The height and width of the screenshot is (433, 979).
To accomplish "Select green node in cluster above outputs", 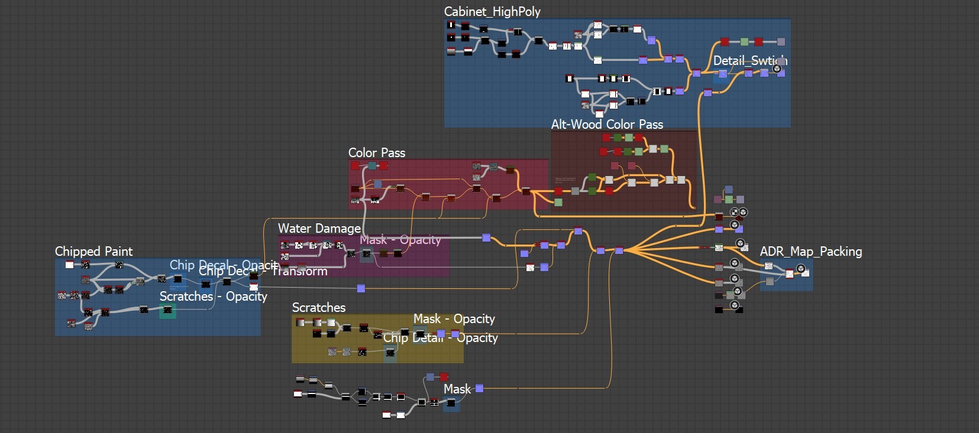I will click(729, 200).
